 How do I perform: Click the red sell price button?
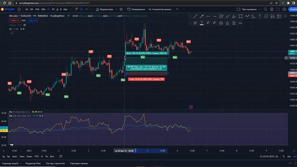click(x=15, y=20)
